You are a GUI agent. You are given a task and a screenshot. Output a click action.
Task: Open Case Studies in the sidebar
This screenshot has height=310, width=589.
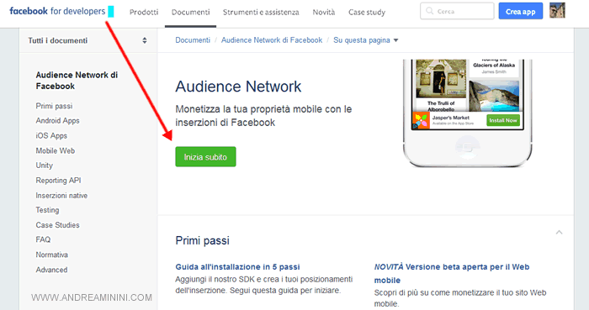[x=57, y=225]
